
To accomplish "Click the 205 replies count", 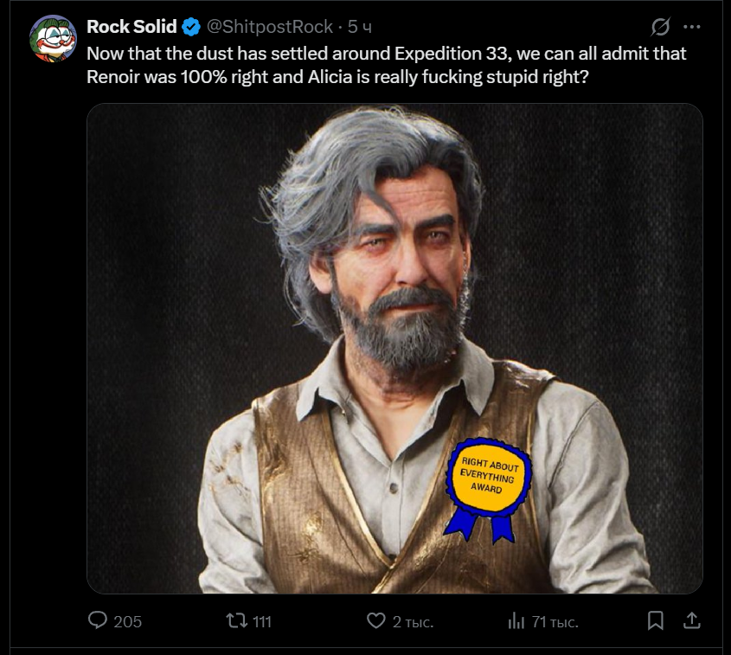I will coord(128,621).
